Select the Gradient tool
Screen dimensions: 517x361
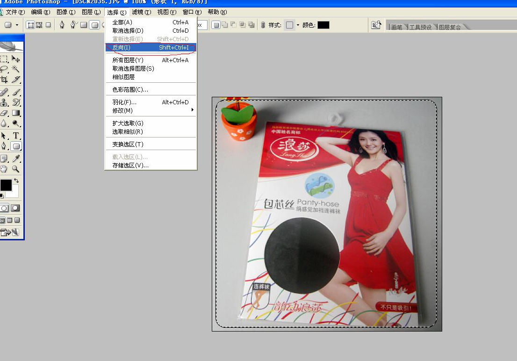click(15, 113)
